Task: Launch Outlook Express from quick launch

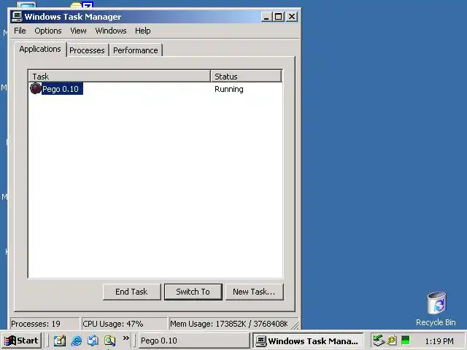Action: click(x=93, y=341)
